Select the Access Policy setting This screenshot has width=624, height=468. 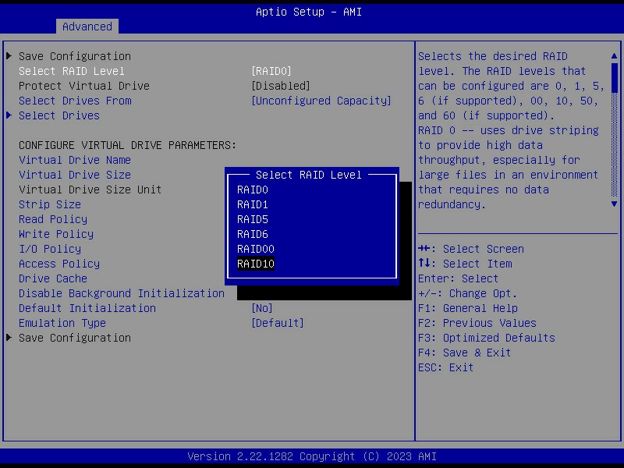click(59, 264)
